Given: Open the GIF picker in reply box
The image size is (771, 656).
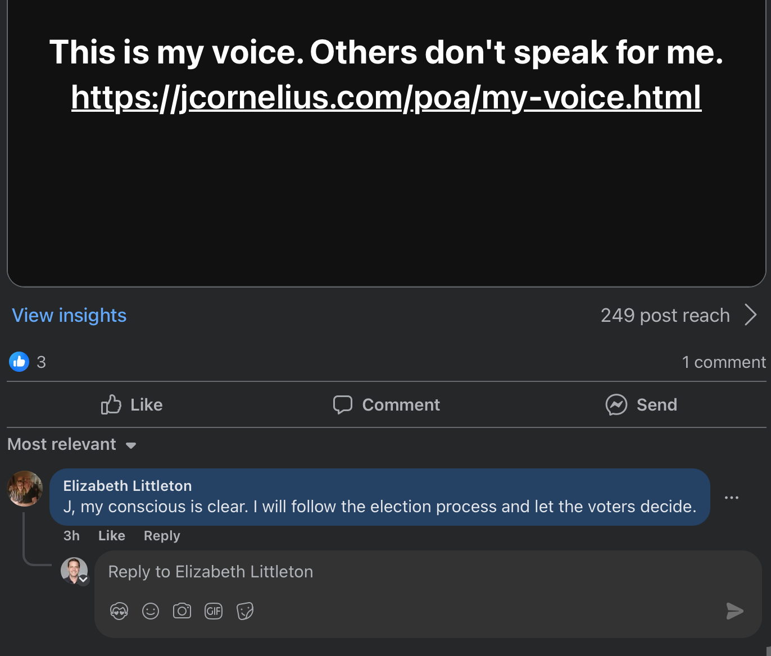Looking at the screenshot, I should pyautogui.click(x=214, y=611).
